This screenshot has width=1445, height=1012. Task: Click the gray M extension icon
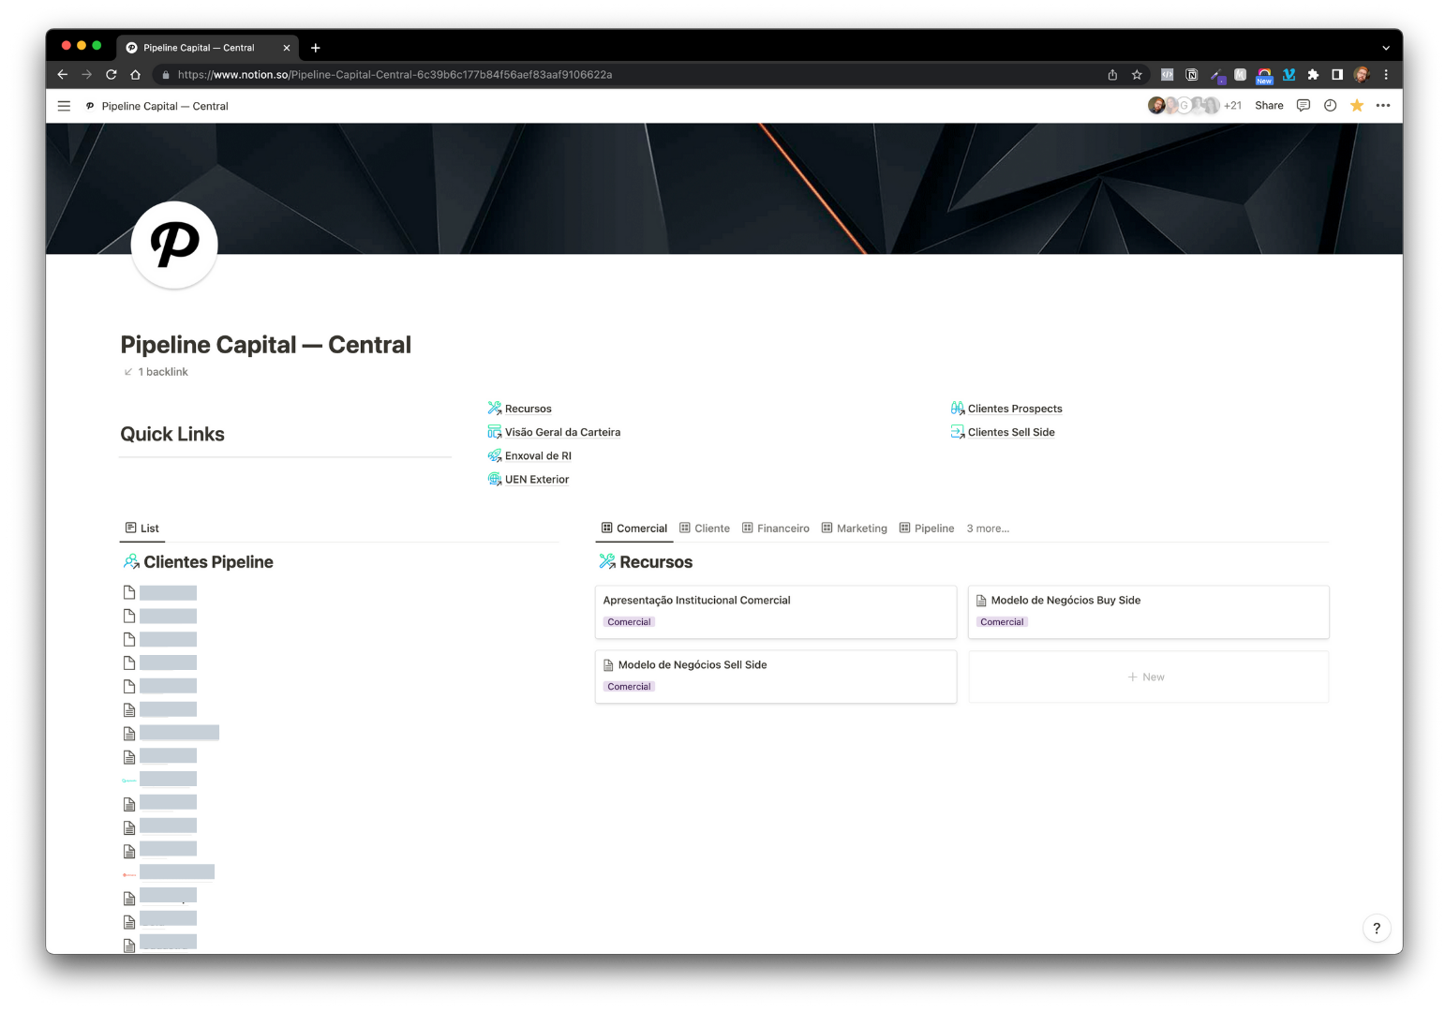1241,75
